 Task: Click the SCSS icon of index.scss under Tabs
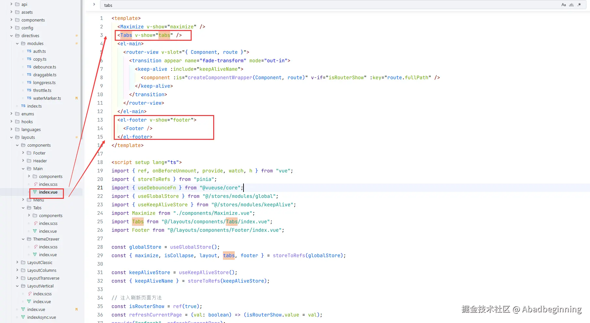tap(35, 223)
